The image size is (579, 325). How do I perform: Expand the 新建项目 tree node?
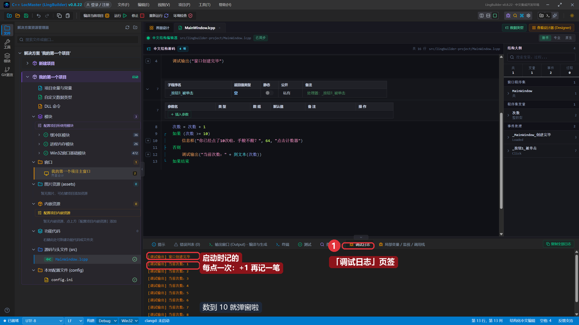[x=27, y=63]
